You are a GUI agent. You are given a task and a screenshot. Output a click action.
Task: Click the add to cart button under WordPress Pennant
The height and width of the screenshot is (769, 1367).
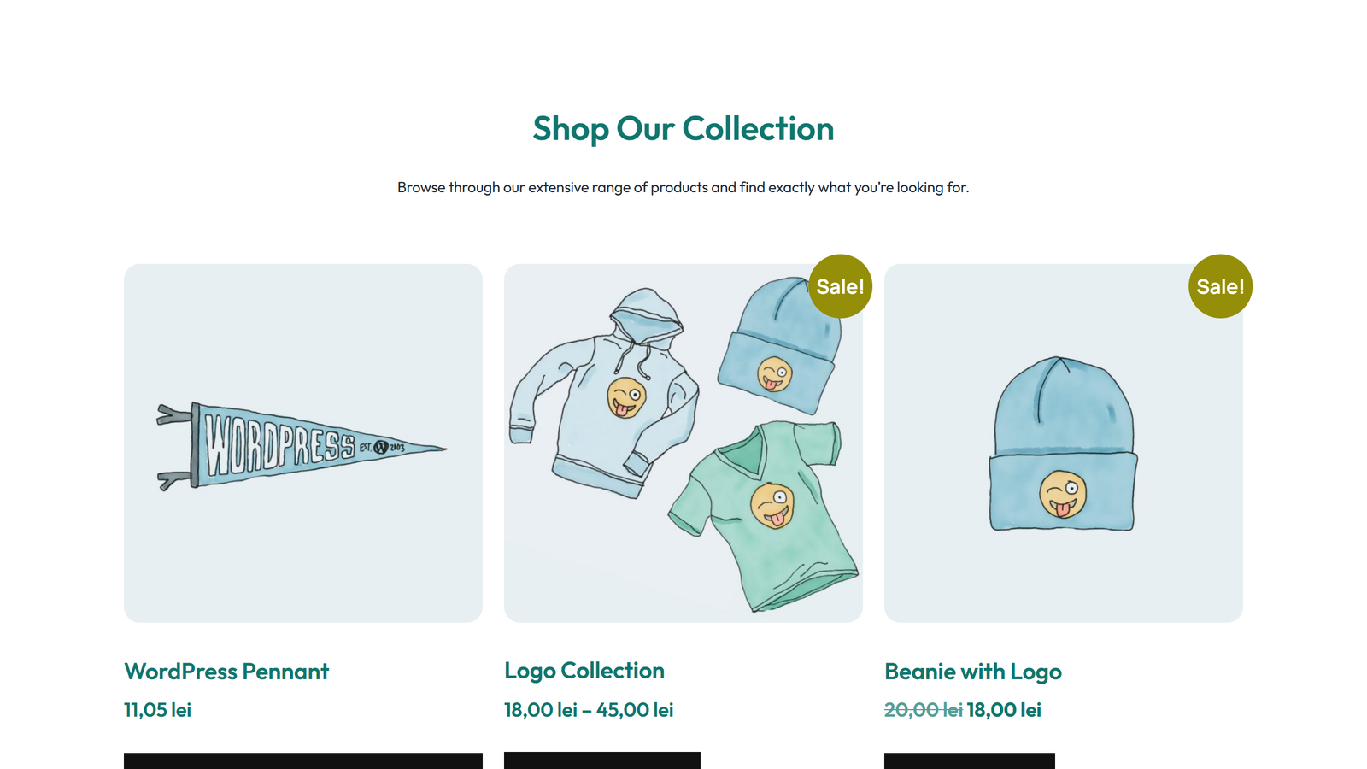pyautogui.click(x=303, y=760)
